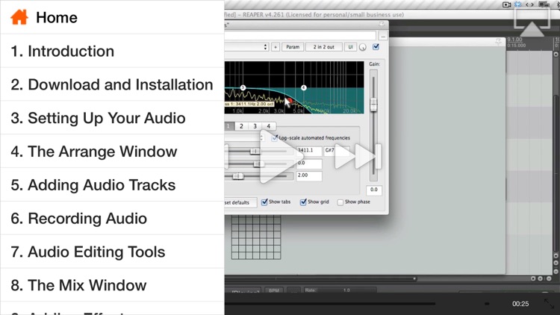Image resolution: width=560 pixels, height=315 pixels.
Task: Open the band type dropdown stepper
Action: [262, 138]
